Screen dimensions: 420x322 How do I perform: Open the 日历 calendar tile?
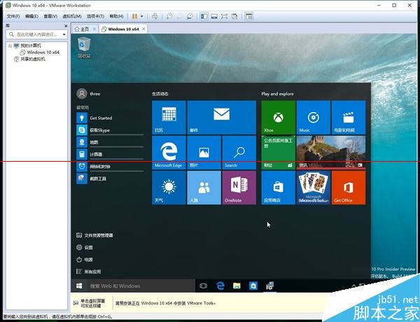(169, 117)
